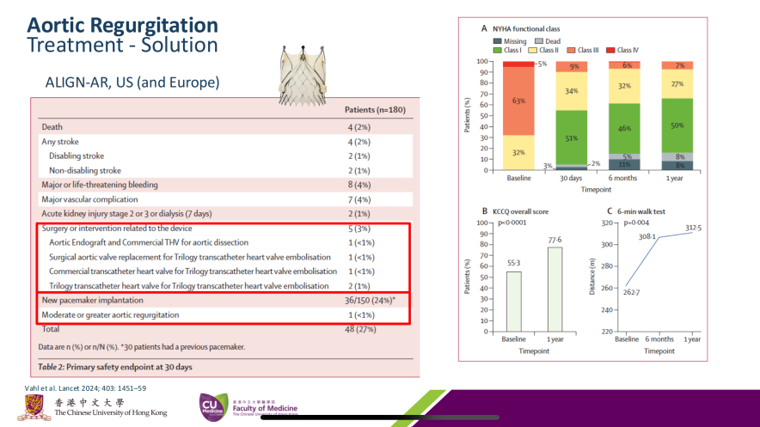The width and height of the screenshot is (760, 427).
Task: Click the 'p<0·0001' label
Action: tap(512, 223)
